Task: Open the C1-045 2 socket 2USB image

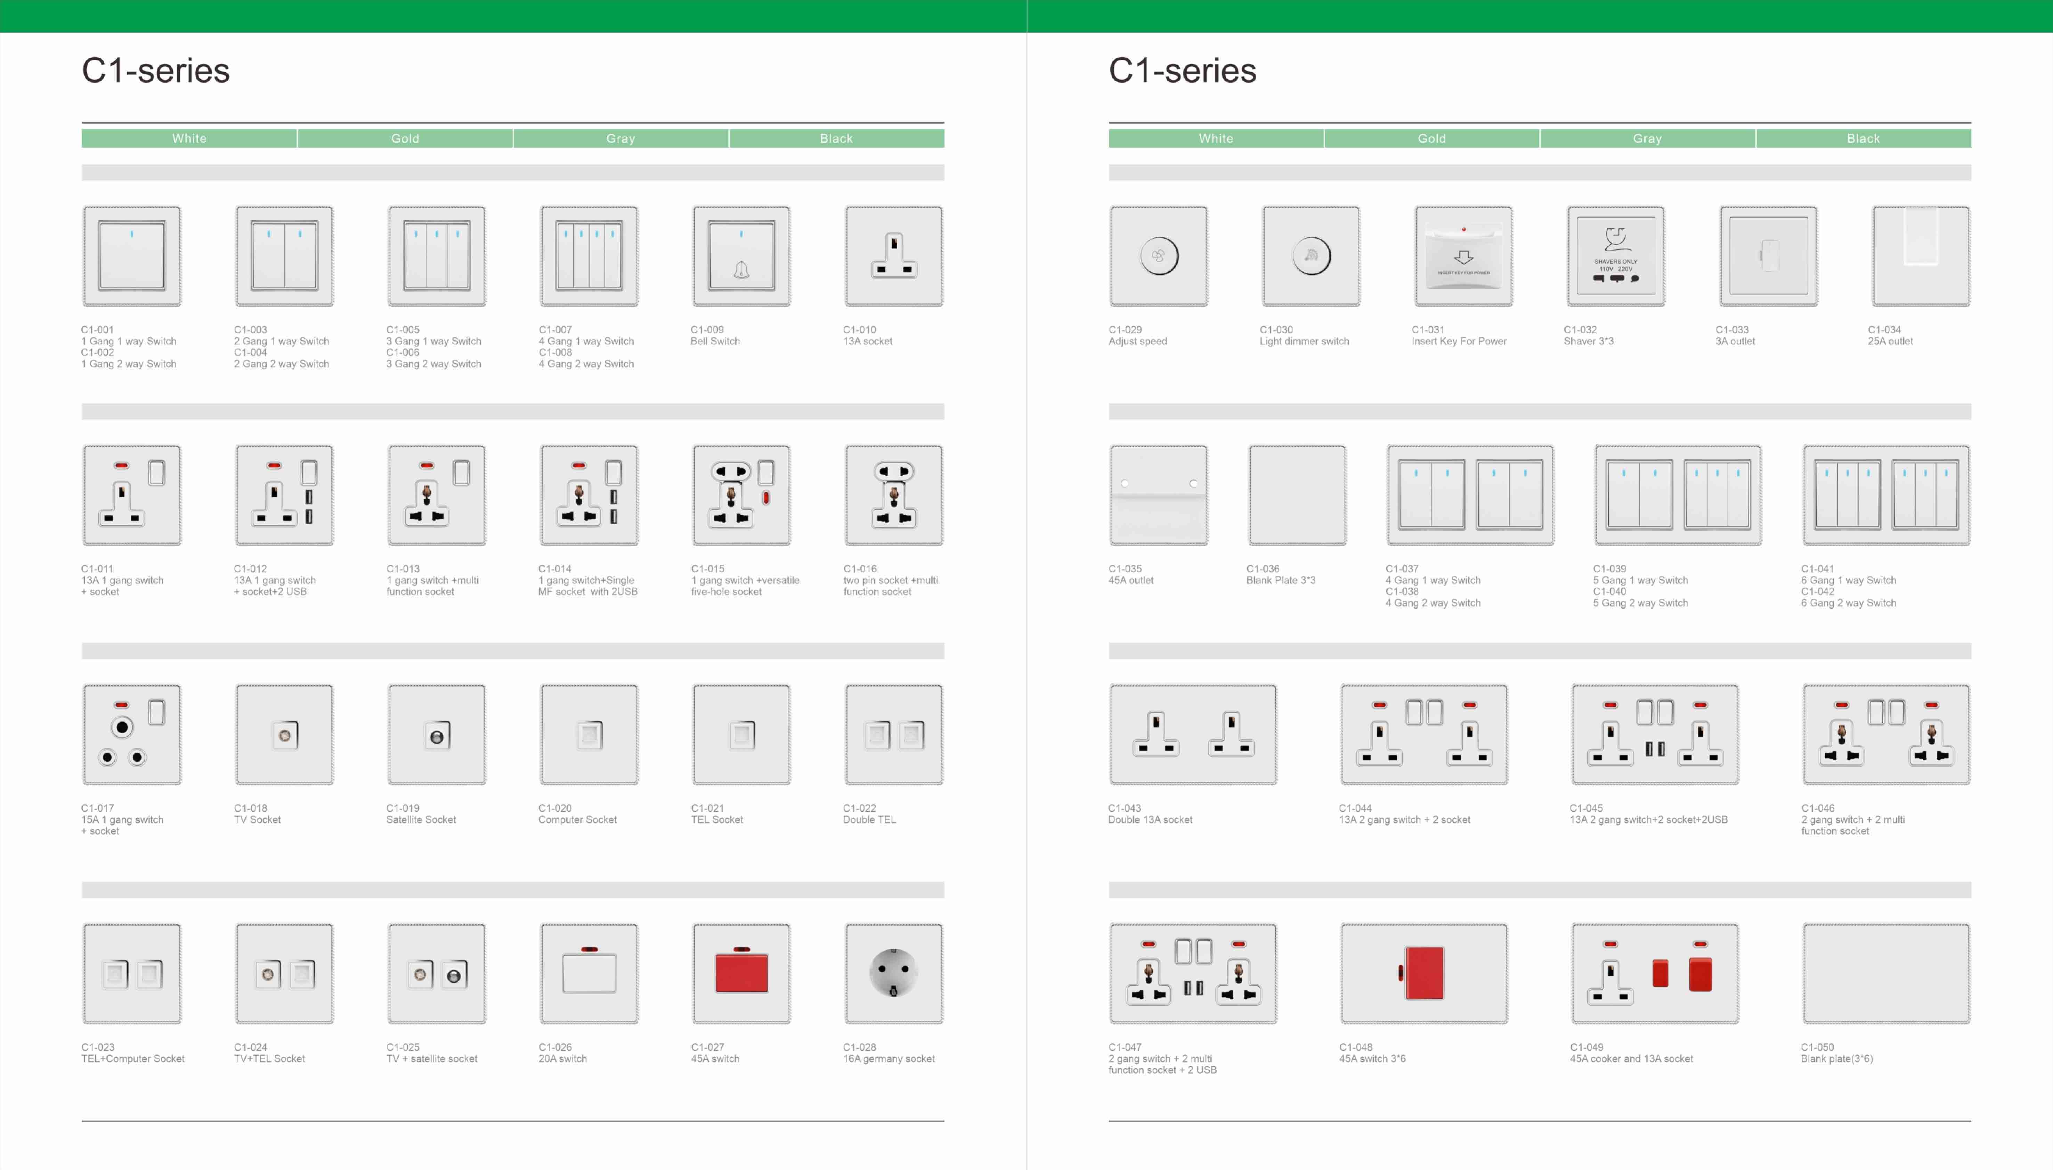Action: [x=1655, y=735]
